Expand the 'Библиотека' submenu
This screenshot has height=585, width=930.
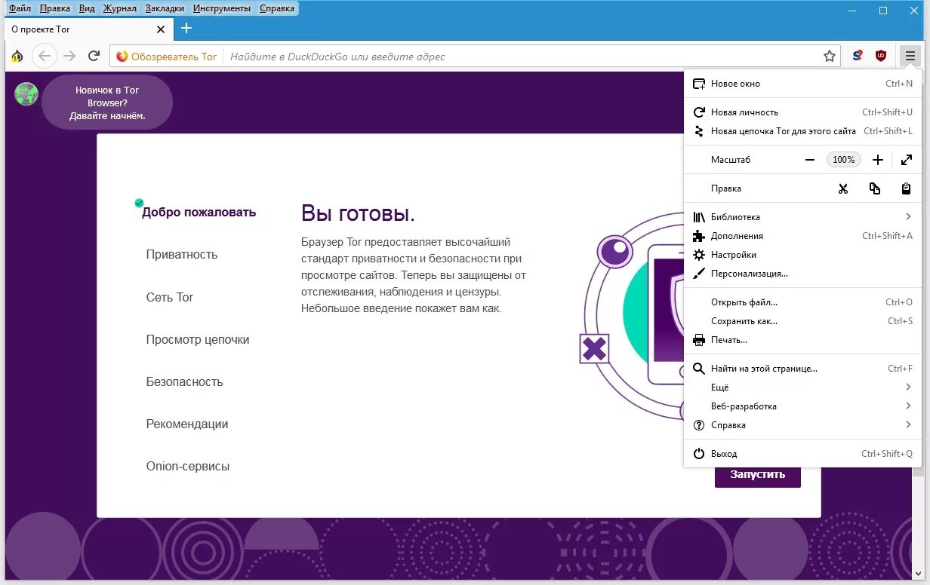pos(802,217)
